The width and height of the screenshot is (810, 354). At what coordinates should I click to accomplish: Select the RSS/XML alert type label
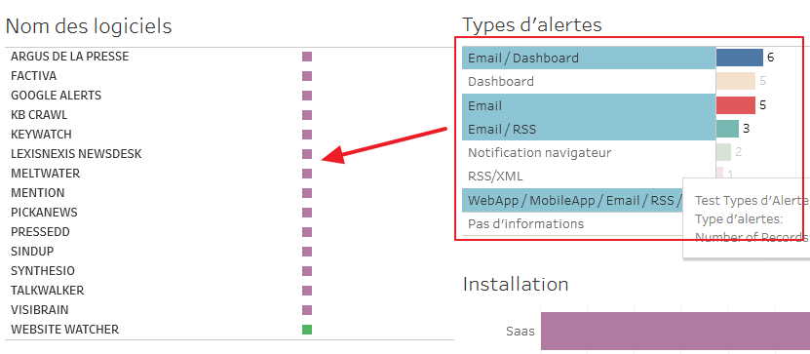tap(495, 177)
